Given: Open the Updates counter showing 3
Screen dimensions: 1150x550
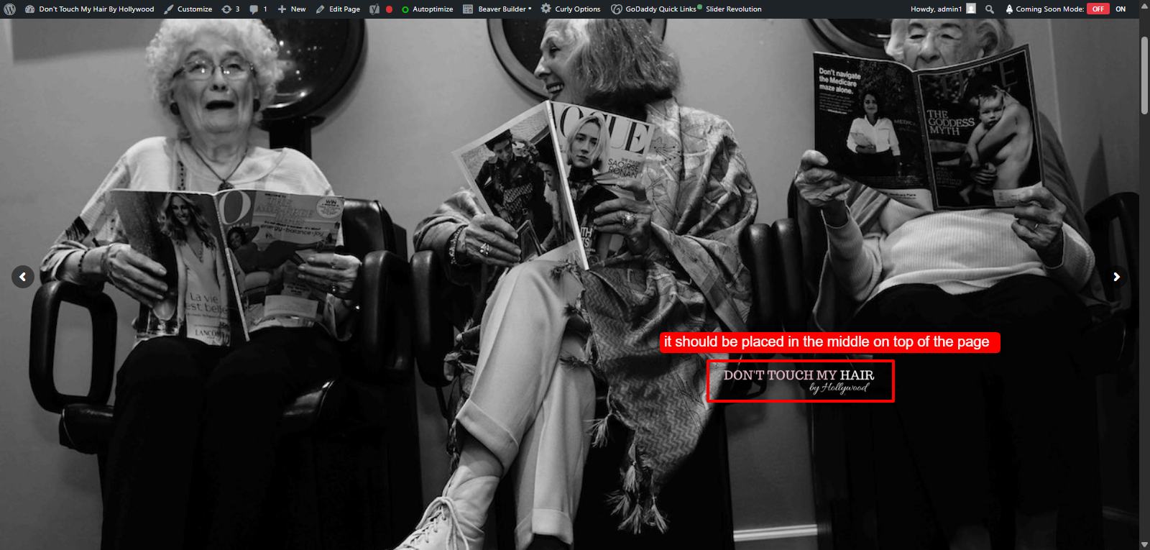Looking at the screenshot, I should click(231, 9).
